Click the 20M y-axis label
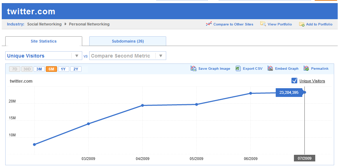338x167 pixels. 12,101
